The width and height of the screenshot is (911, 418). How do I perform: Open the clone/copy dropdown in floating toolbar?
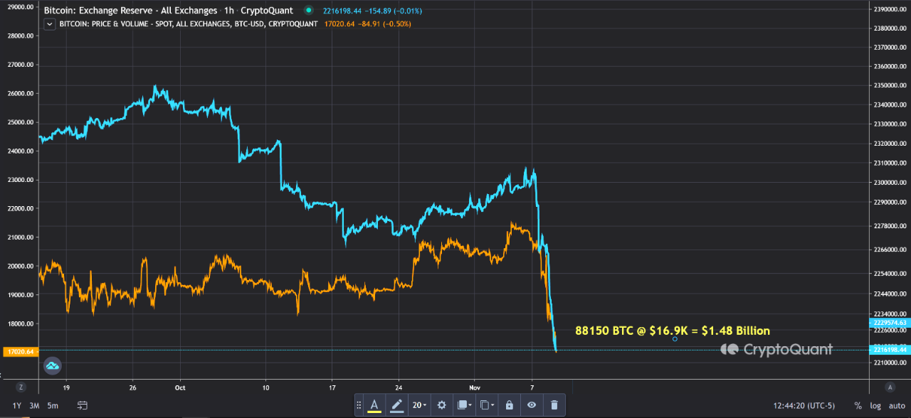coord(487,405)
